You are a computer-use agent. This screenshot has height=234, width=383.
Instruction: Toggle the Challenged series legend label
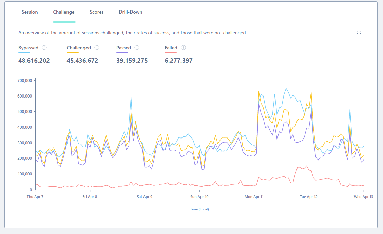(79, 48)
